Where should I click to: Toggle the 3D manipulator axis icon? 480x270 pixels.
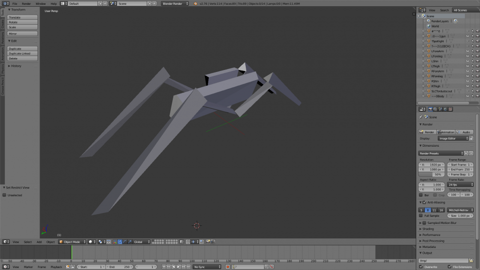click(x=114, y=242)
